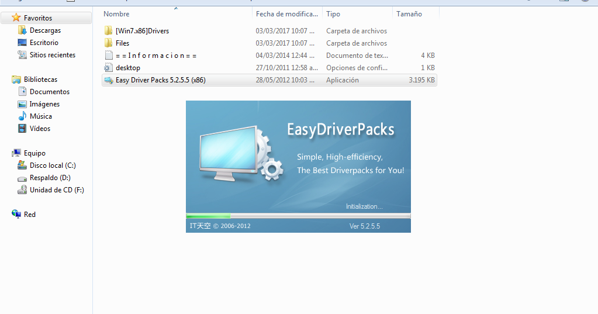Select the Files folder name

point(122,43)
